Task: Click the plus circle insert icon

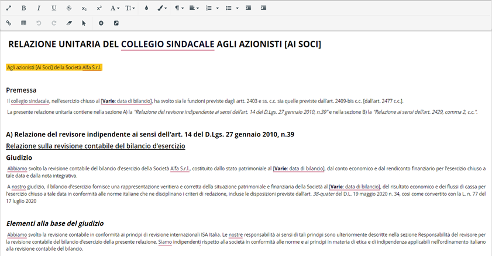Action: 101,23
